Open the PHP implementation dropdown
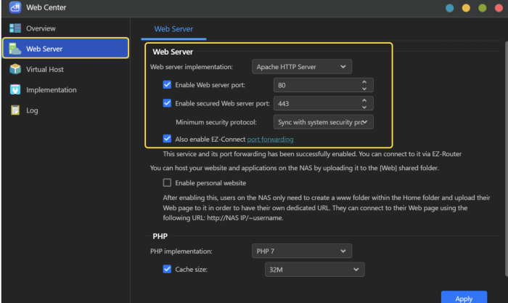Image resolution: width=508 pixels, height=303 pixels. tap(301, 251)
